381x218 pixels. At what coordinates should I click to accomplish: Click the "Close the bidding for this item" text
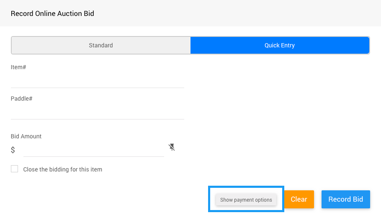tap(63, 169)
